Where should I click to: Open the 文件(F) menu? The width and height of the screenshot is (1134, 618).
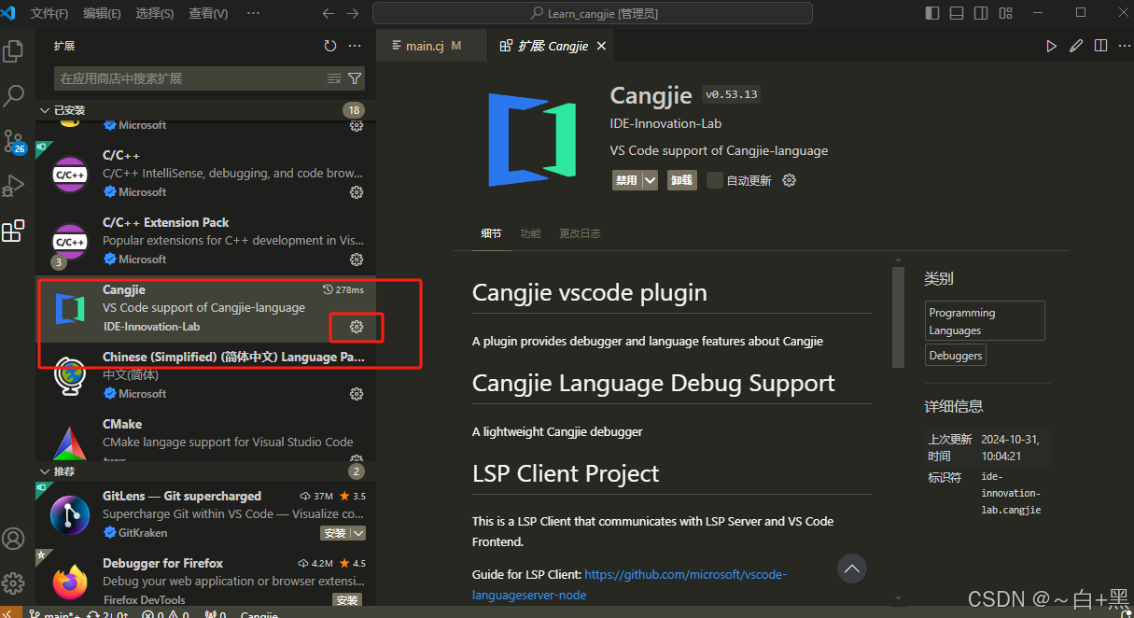click(x=49, y=13)
